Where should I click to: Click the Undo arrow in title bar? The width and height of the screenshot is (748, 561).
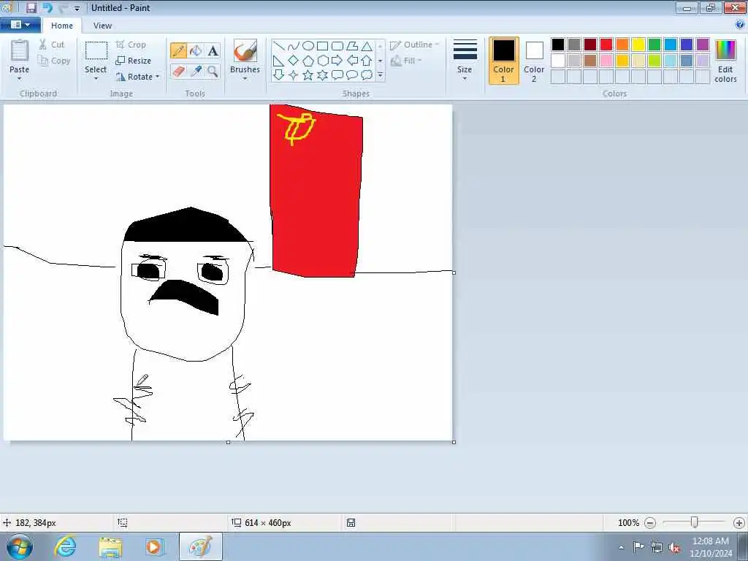47,7
